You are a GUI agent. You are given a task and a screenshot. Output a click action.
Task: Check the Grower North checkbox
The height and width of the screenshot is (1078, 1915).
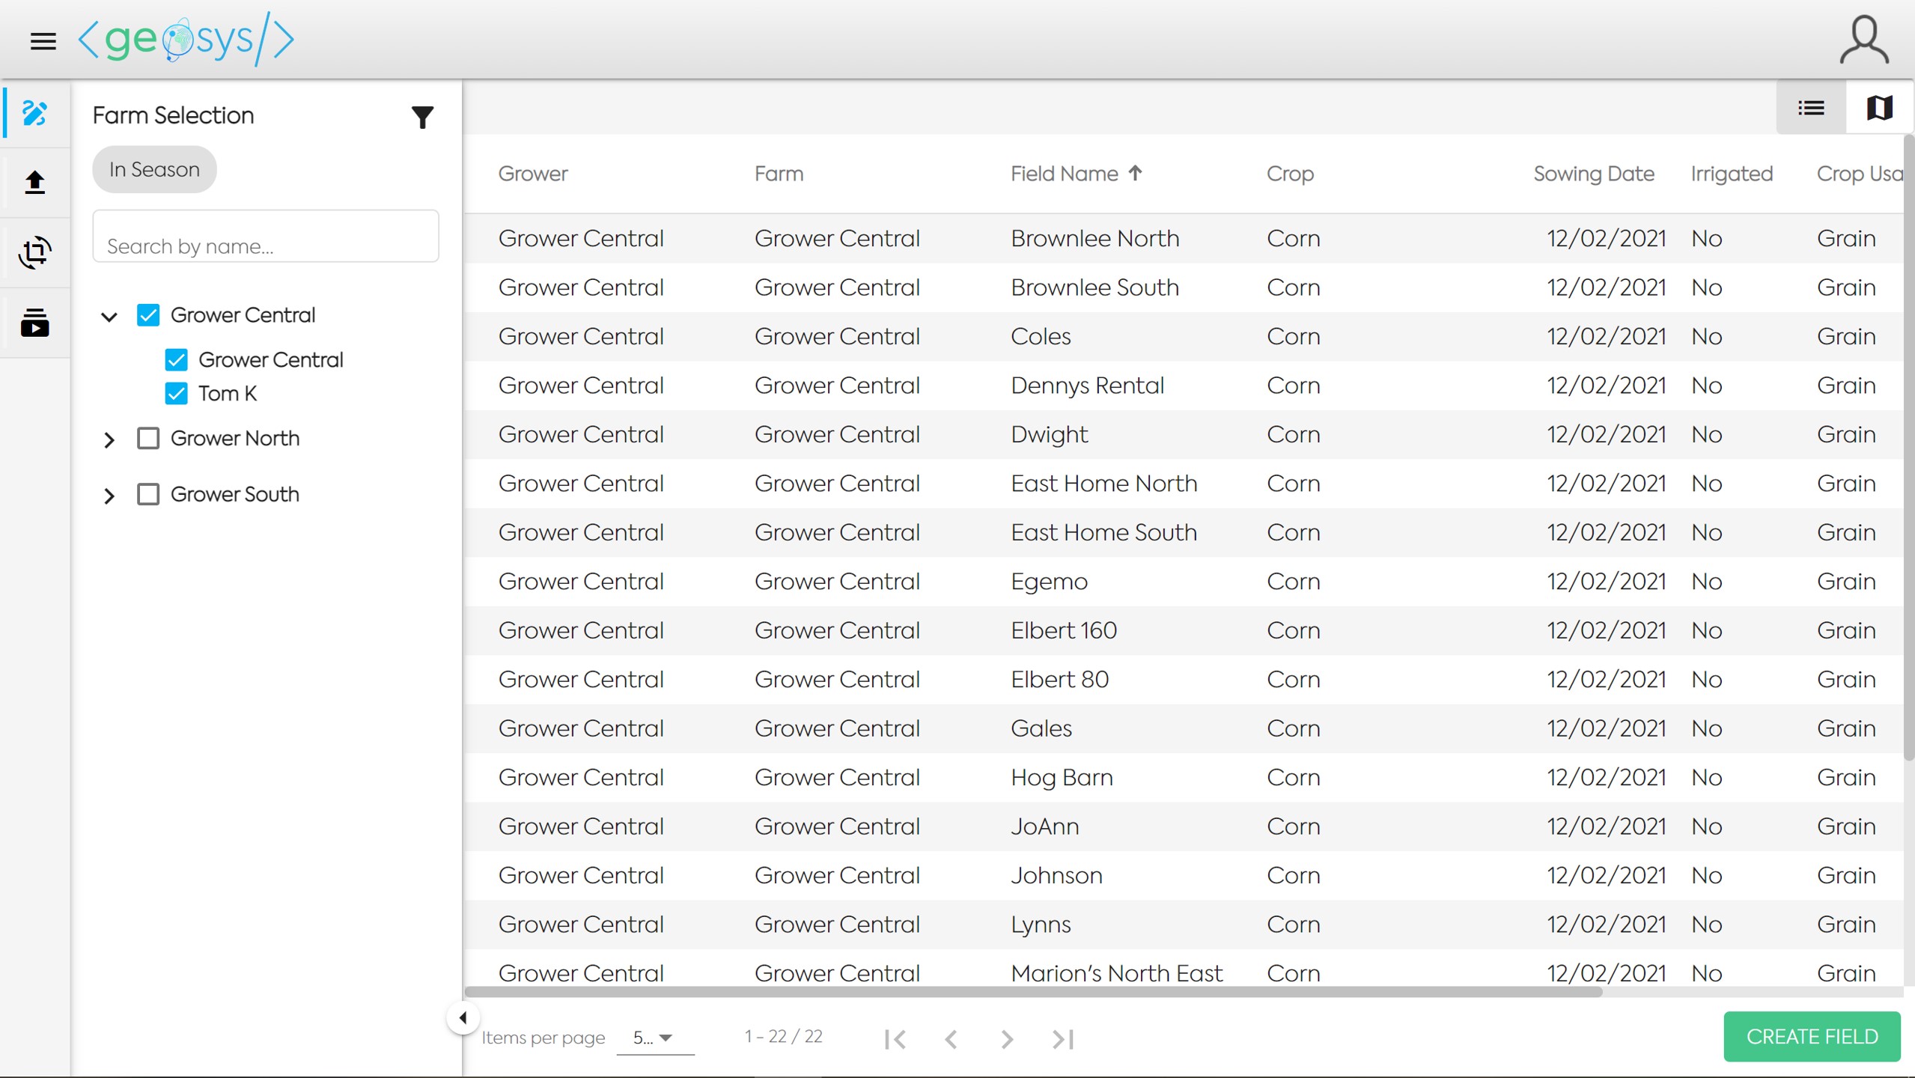[148, 438]
